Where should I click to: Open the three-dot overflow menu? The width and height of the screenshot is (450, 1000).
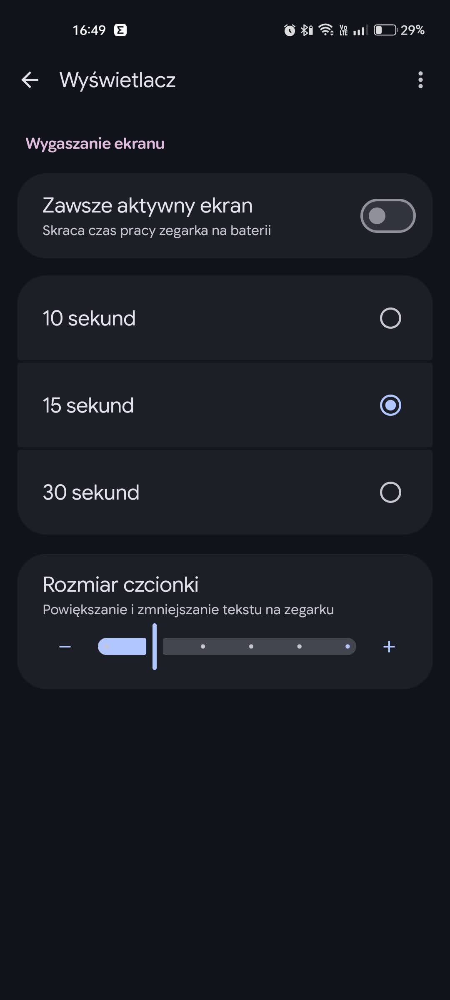[x=420, y=80]
